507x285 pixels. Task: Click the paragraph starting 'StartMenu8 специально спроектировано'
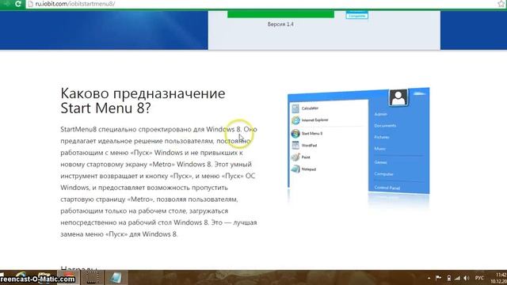pos(158,181)
